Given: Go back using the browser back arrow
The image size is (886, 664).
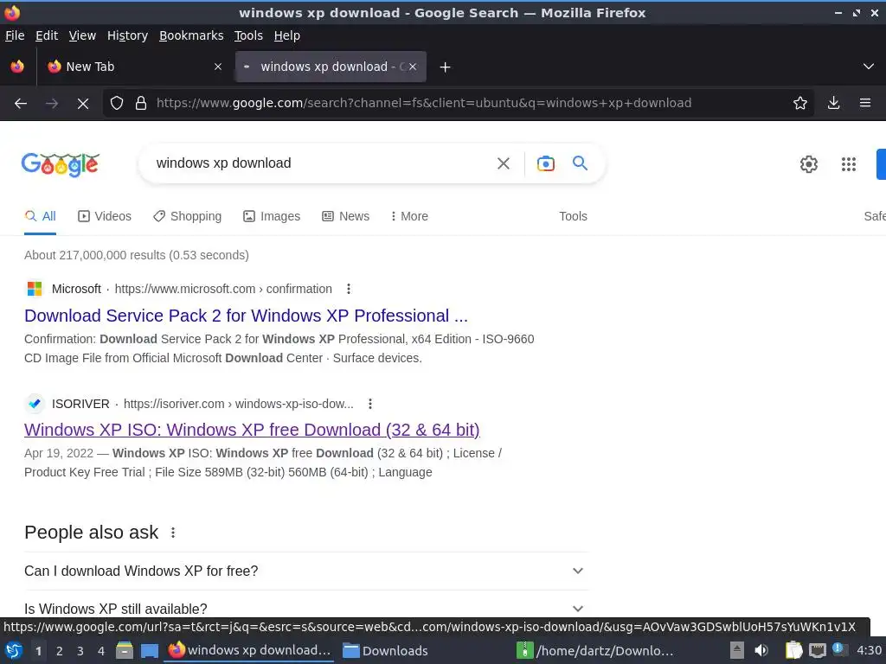Looking at the screenshot, I should (x=21, y=104).
